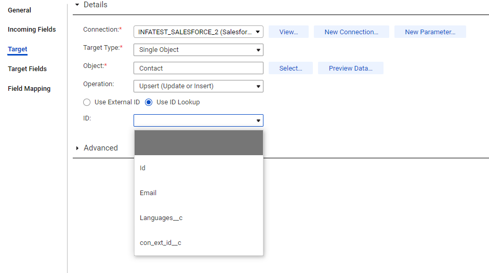Choose Languages__c from the ID list
Screen dimensions: 489x273
tap(199, 218)
